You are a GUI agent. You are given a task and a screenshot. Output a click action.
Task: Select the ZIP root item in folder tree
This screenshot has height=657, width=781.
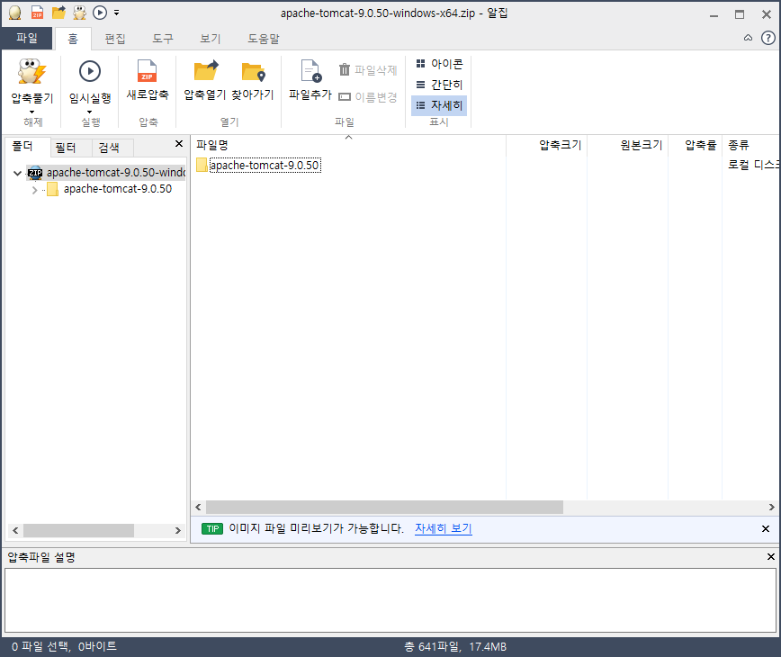[106, 173]
